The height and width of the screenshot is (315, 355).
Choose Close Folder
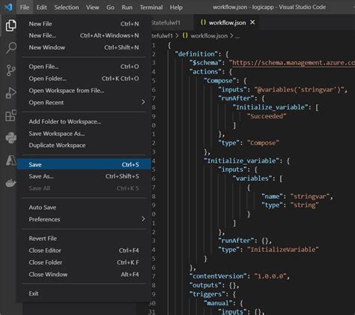coord(84,262)
